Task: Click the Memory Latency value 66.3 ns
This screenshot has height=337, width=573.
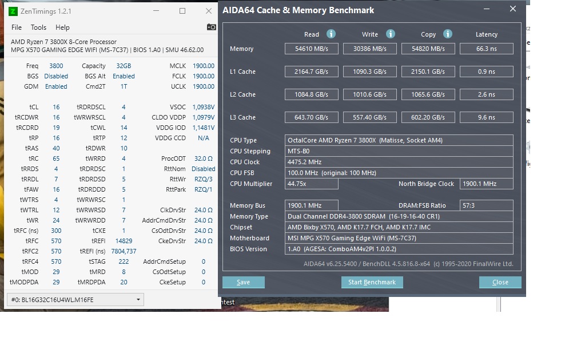Action: [x=487, y=49]
